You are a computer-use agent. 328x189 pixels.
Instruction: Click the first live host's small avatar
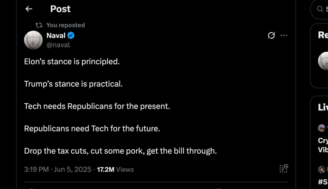pyautogui.click(x=321, y=128)
